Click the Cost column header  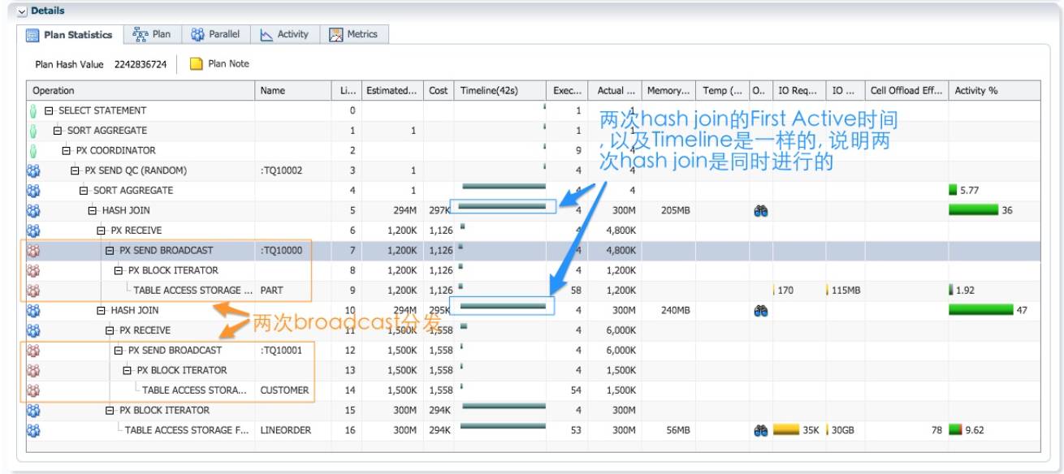point(439,91)
